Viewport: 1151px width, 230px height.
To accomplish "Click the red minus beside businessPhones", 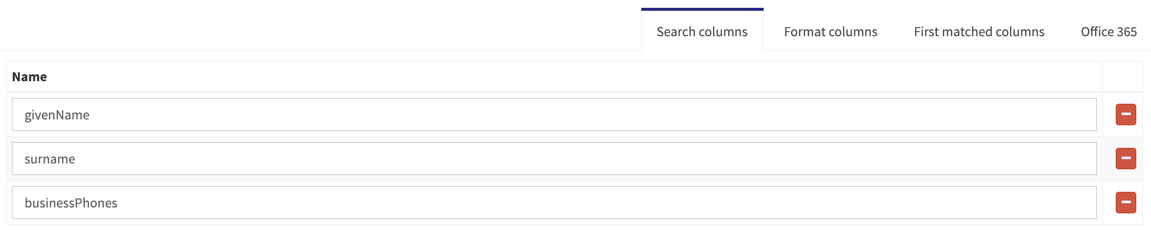I will 1126,203.
